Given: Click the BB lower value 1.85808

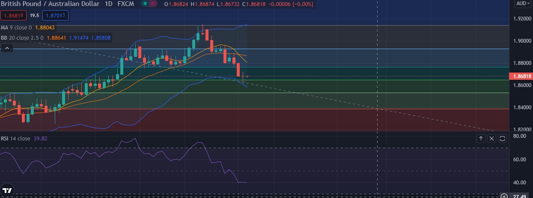Looking at the screenshot, I should tap(101, 38).
